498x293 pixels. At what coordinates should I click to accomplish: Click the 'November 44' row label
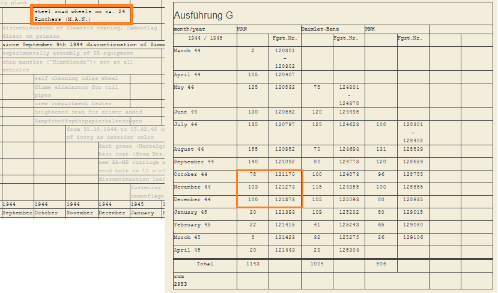coord(192,187)
